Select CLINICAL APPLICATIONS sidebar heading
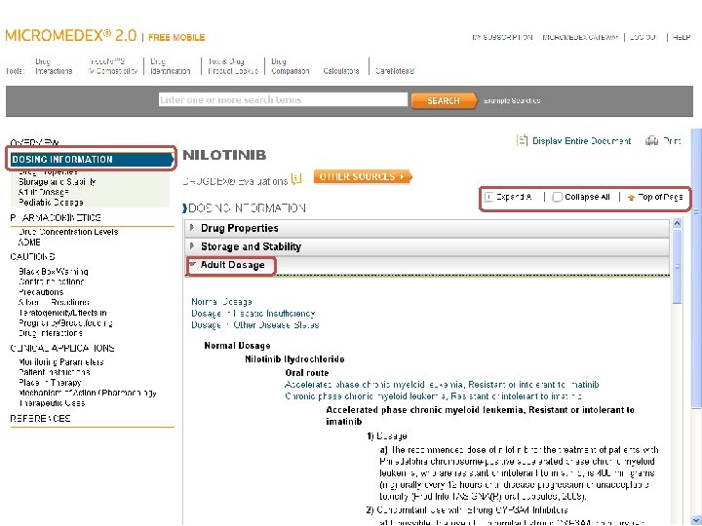Viewport: 702px width, 526px height. pyautogui.click(x=62, y=348)
